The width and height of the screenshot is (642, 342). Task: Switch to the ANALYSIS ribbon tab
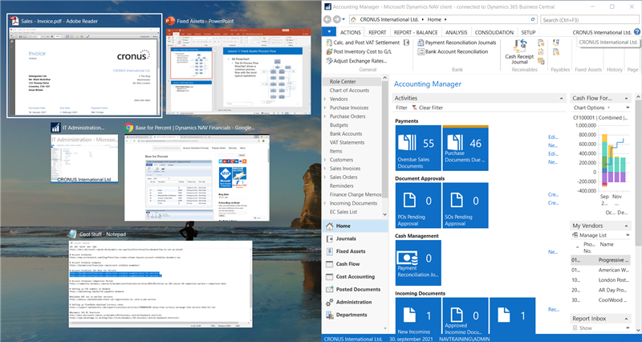coord(456,32)
